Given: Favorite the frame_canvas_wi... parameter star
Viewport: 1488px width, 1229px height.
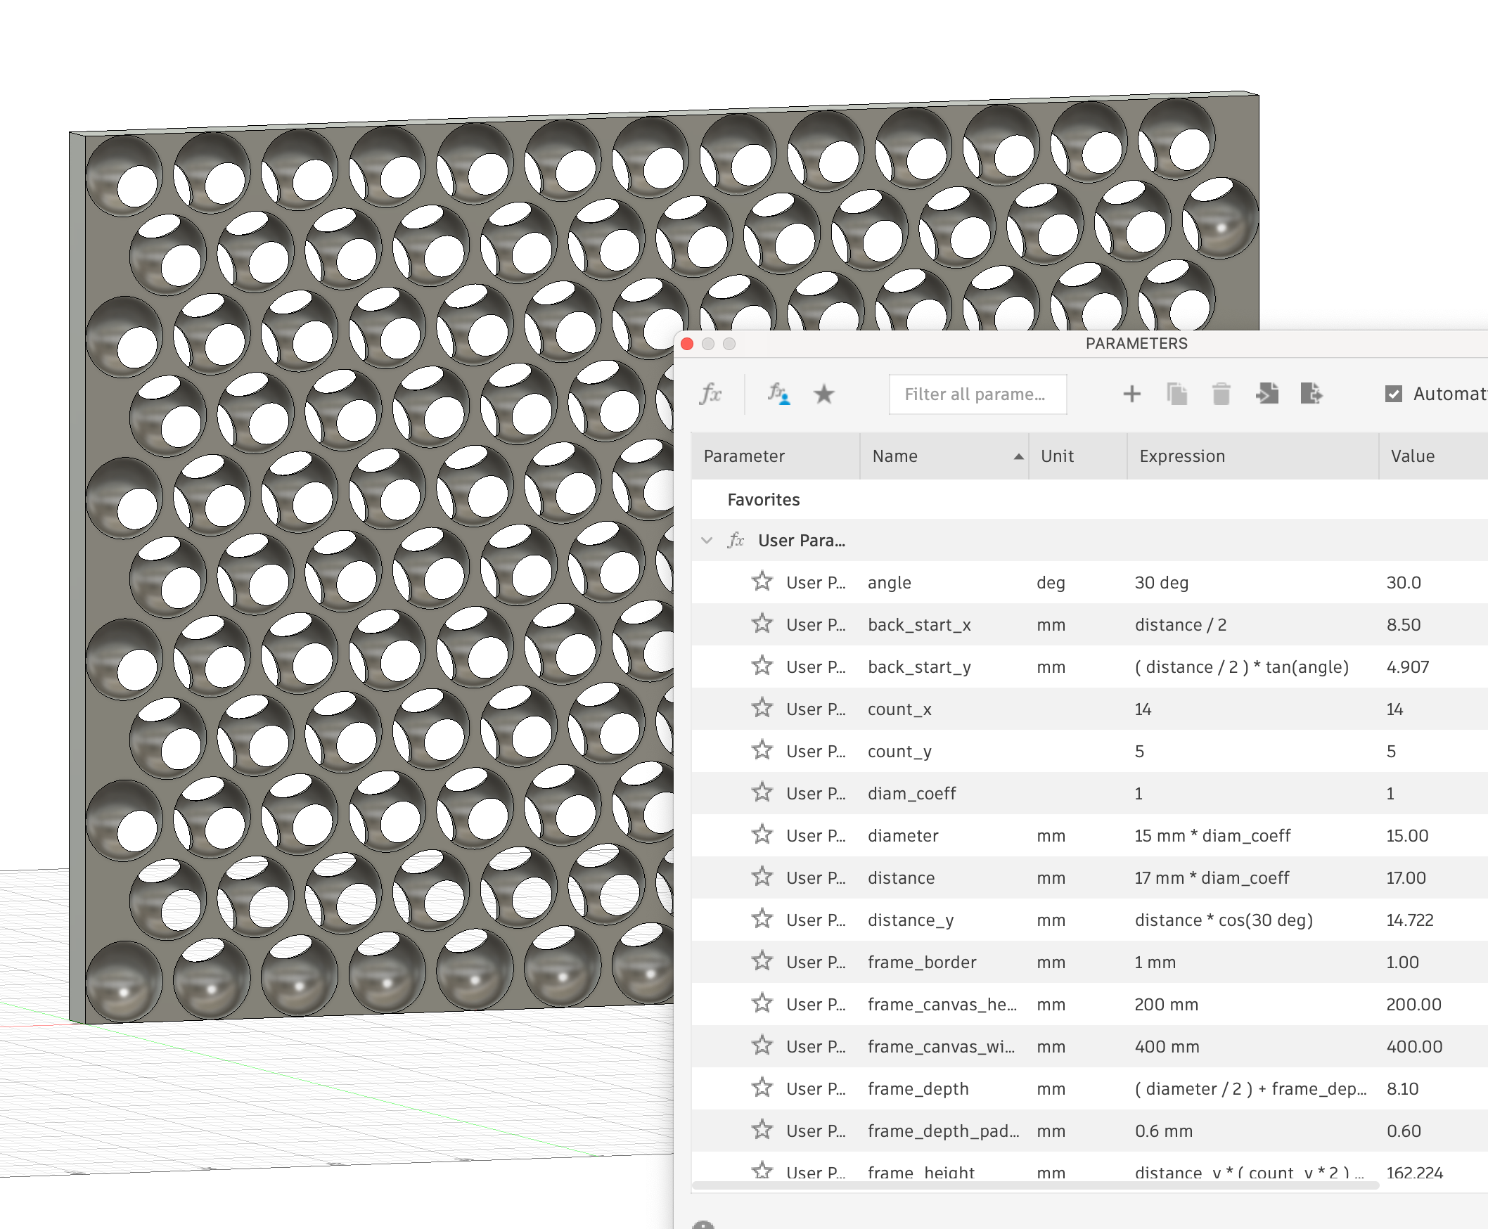Looking at the screenshot, I should (x=762, y=1045).
